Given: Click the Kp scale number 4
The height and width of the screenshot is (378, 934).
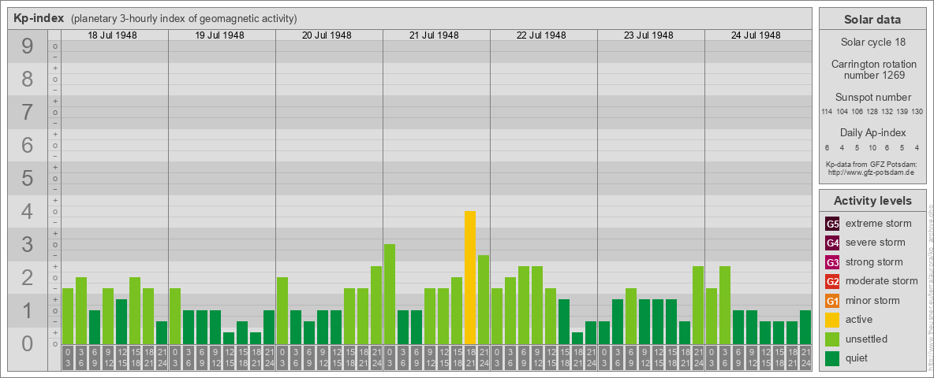Looking at the screenshot, I should [x=28, y=212].
